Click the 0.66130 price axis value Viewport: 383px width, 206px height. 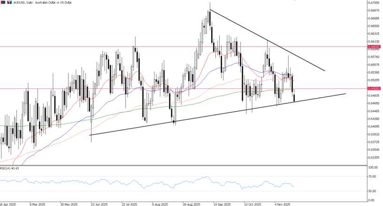point(374,41)
